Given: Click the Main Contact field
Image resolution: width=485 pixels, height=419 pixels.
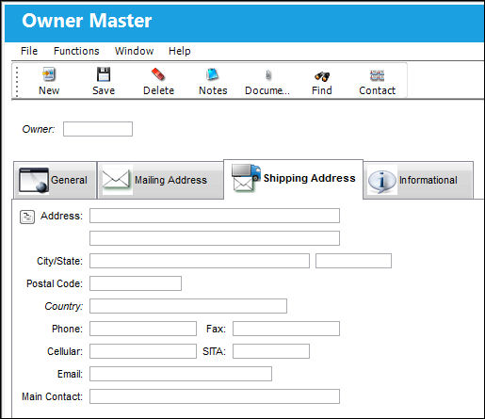Looking at the screenshot, I should pyautogui.click(x=215, y=396).
